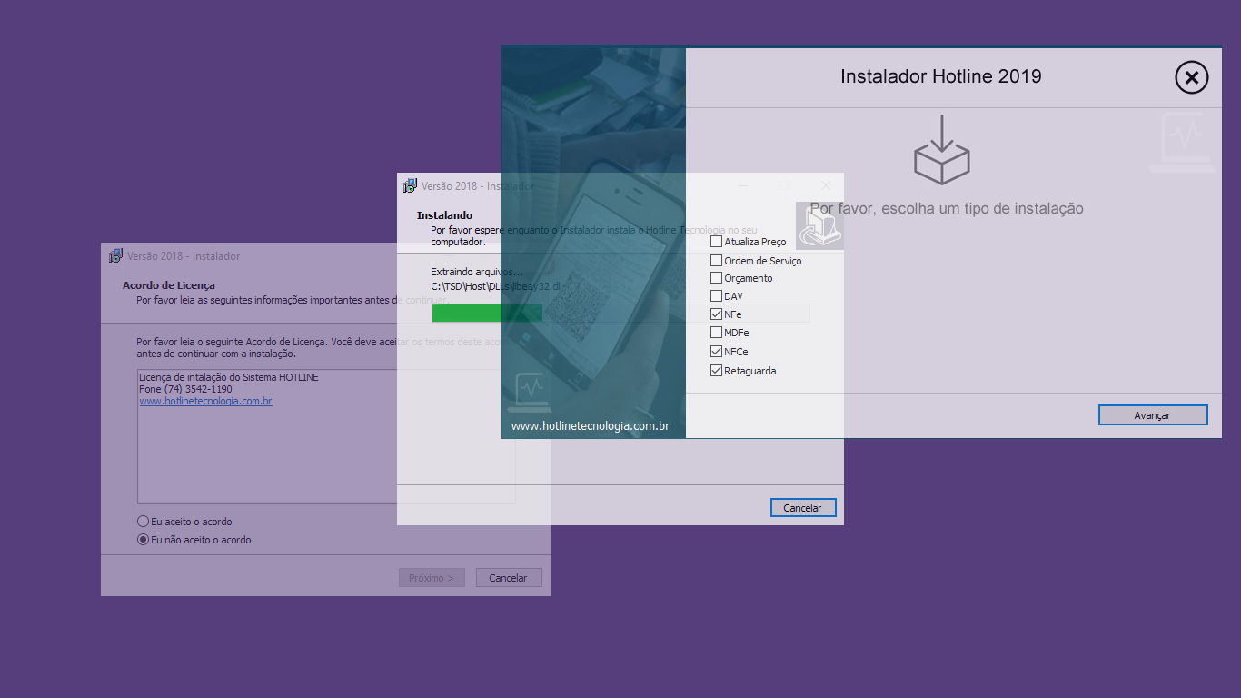Click the installer icon in Instalando window title bar
Viewport: 1241px width, 698px height.
click(410, 185)
